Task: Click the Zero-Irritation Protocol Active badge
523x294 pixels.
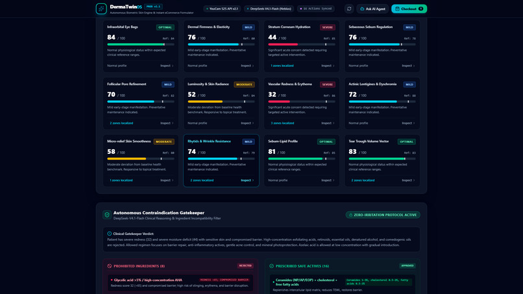Action: click(x=383, y=215)
